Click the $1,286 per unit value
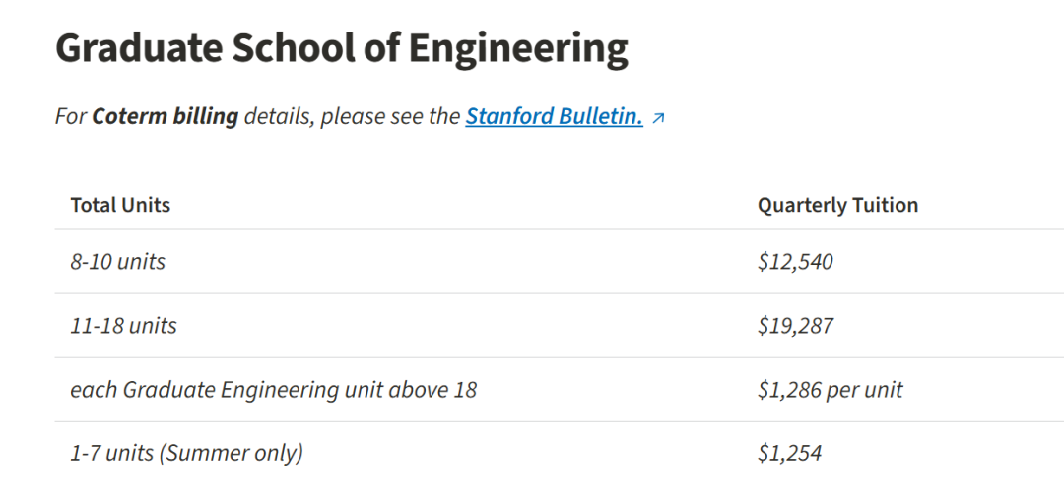 [x=831, y=390]
